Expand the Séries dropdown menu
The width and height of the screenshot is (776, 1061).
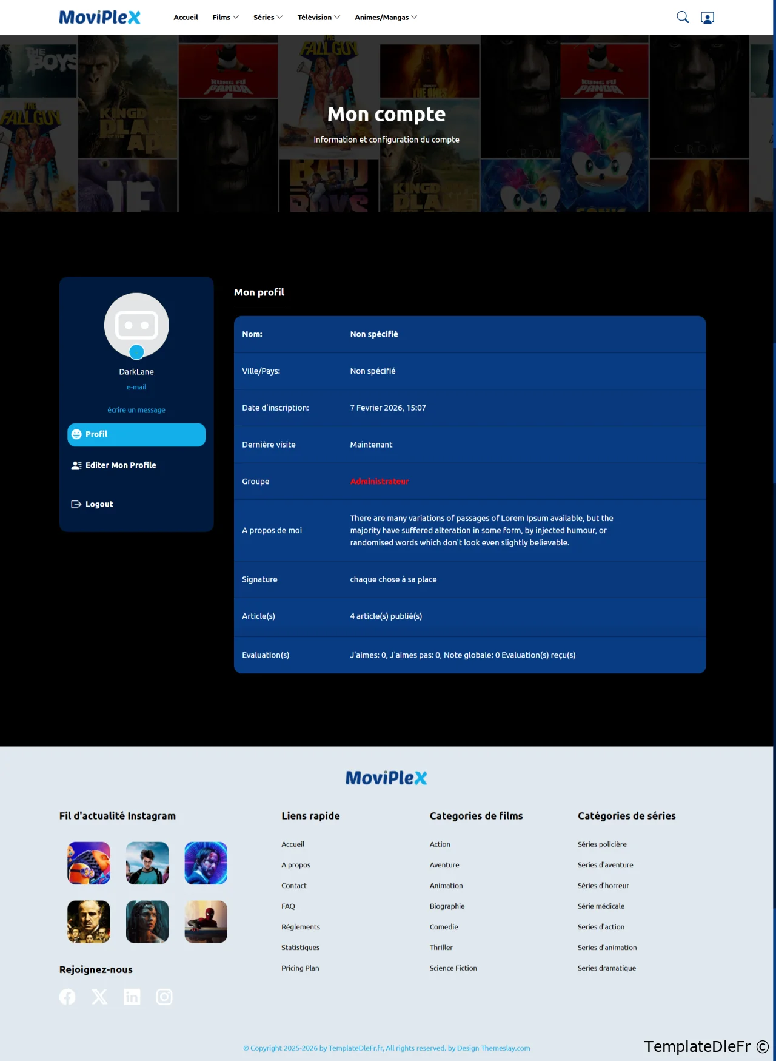pyautogui.click(x=267, y=17)
